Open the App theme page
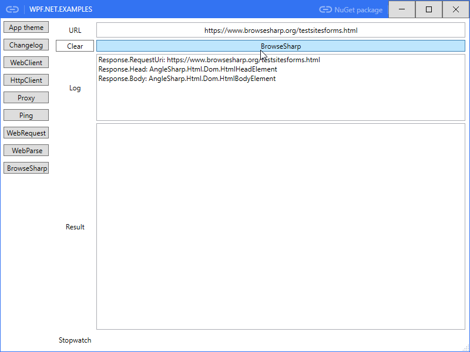Image resolution: width=470 pixels, height=352 pixels. (x=26, y=27)
